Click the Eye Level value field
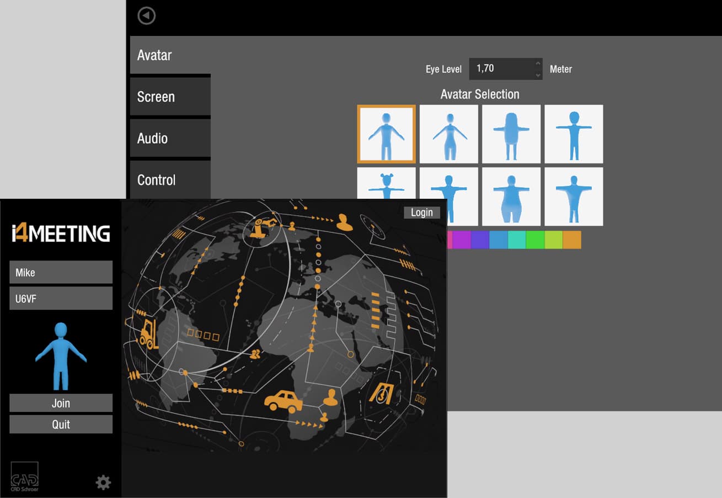722x498 pixels. click(x=501, y=68)
